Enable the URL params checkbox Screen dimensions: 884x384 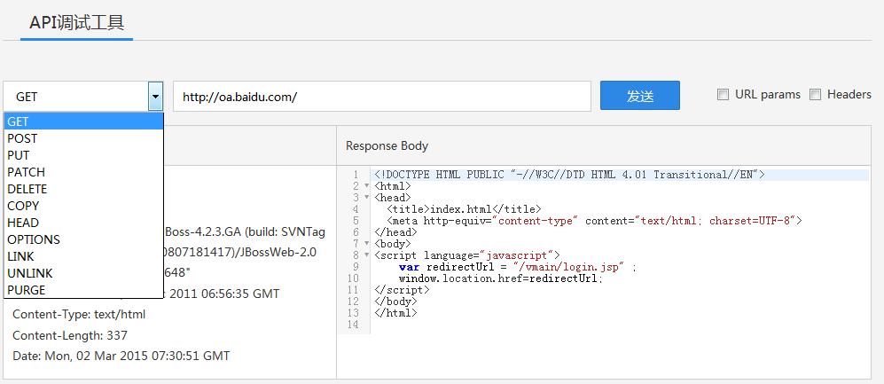pos(723,95)
